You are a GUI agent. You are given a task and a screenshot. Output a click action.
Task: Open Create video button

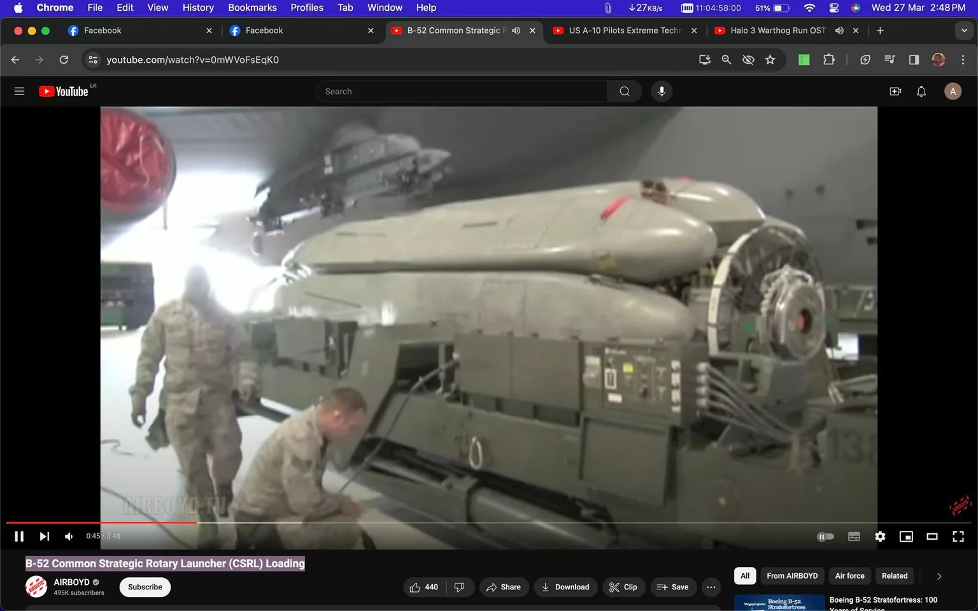pos(895,91)
